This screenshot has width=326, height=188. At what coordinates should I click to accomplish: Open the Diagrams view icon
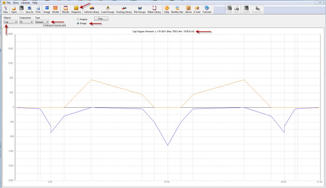point(76,9)
